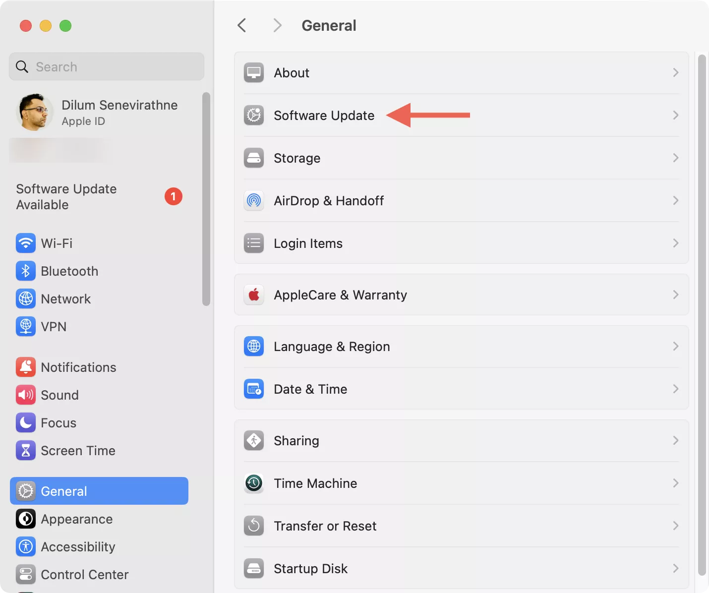Select Sound in the sidebar
Viewport: 709px width, 593px height.
[99, 395]
